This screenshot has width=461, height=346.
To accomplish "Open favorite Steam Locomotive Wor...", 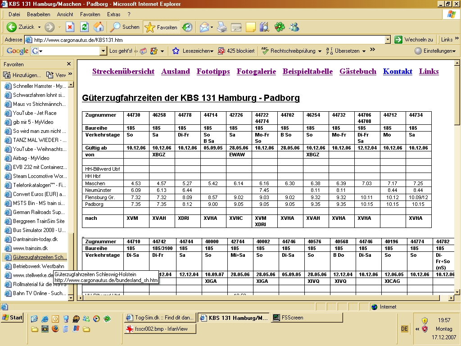I will [36, 176].
